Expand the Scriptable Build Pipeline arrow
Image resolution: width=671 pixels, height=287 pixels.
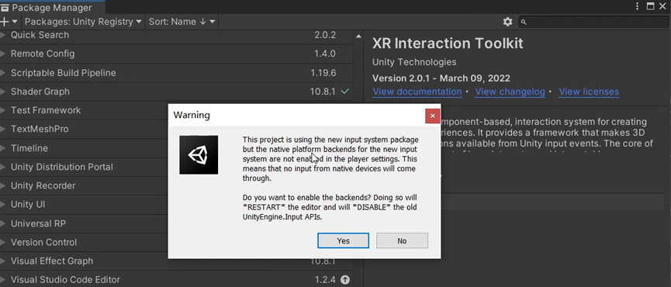tap(2, 73)
